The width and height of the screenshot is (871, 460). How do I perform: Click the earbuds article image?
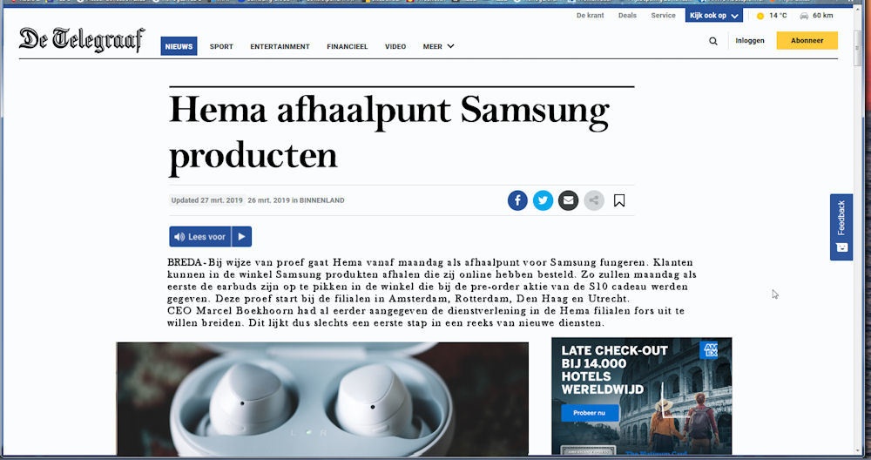tap(322, 399)
